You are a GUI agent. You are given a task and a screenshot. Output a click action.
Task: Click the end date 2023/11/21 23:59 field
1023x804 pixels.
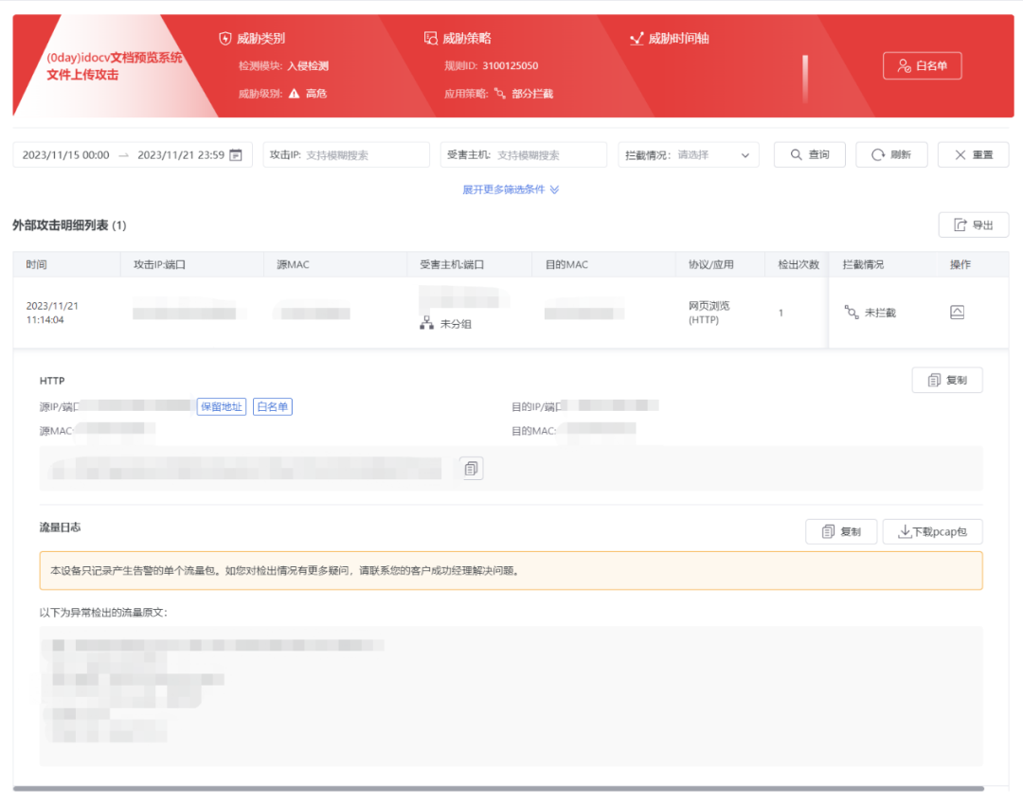(x=181, y=155)
